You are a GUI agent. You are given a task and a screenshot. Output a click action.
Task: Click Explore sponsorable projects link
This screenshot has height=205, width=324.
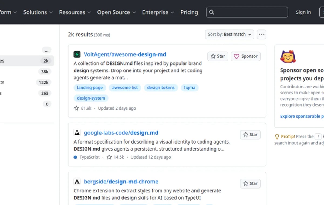(302, 116)
